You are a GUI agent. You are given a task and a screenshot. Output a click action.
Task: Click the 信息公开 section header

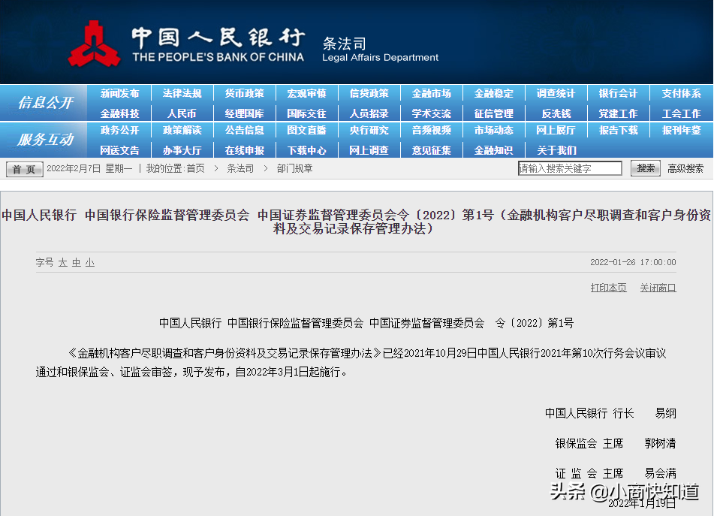[x=45, y=102]
